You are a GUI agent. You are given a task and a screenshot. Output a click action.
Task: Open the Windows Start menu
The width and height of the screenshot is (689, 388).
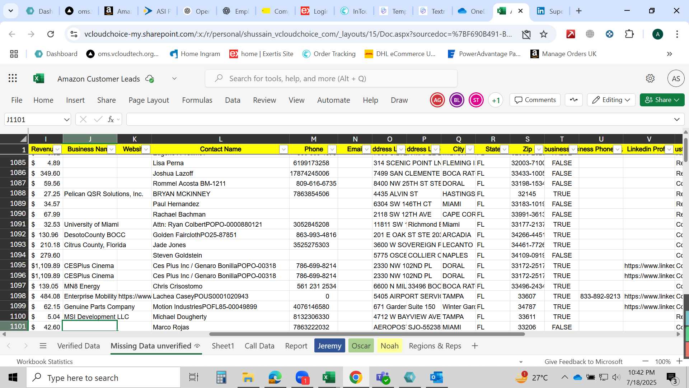pyautogui.click(x=13, y=378)
